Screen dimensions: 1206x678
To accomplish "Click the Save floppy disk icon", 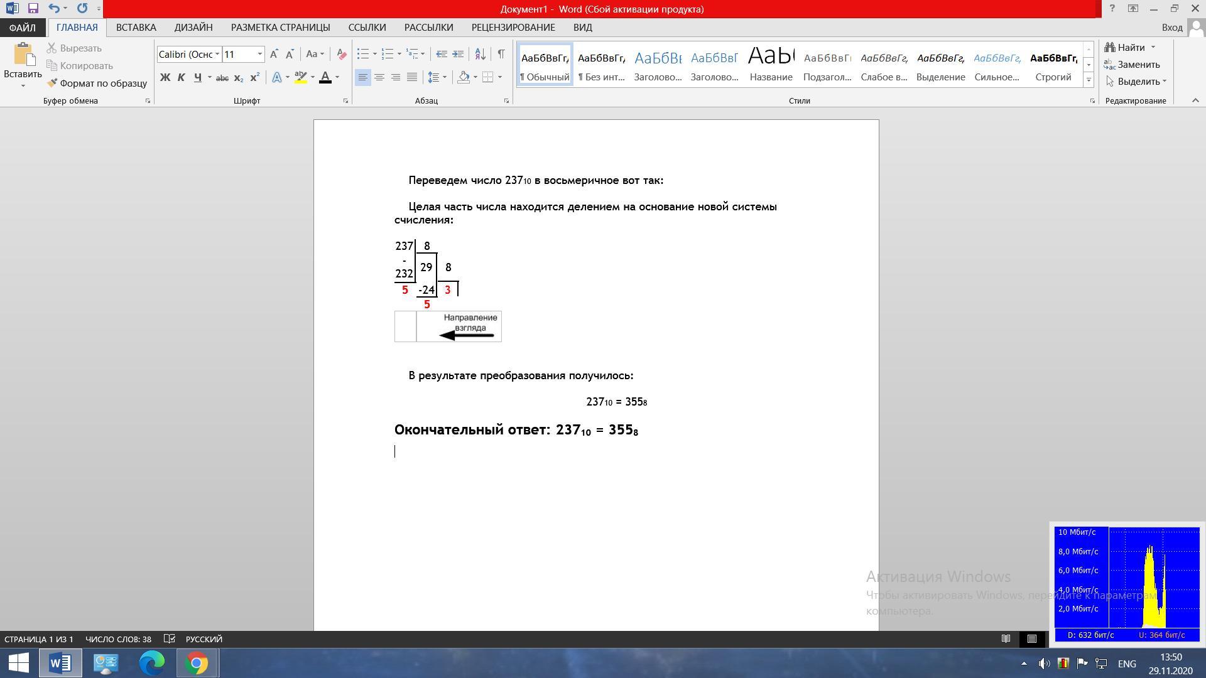I will pyautogui.click(x=33, y=9).
